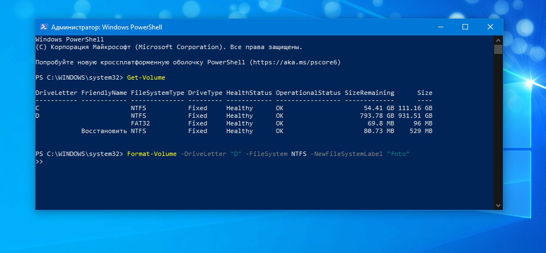
Task: Click the 'Size' column header
Action: [425, 93]
